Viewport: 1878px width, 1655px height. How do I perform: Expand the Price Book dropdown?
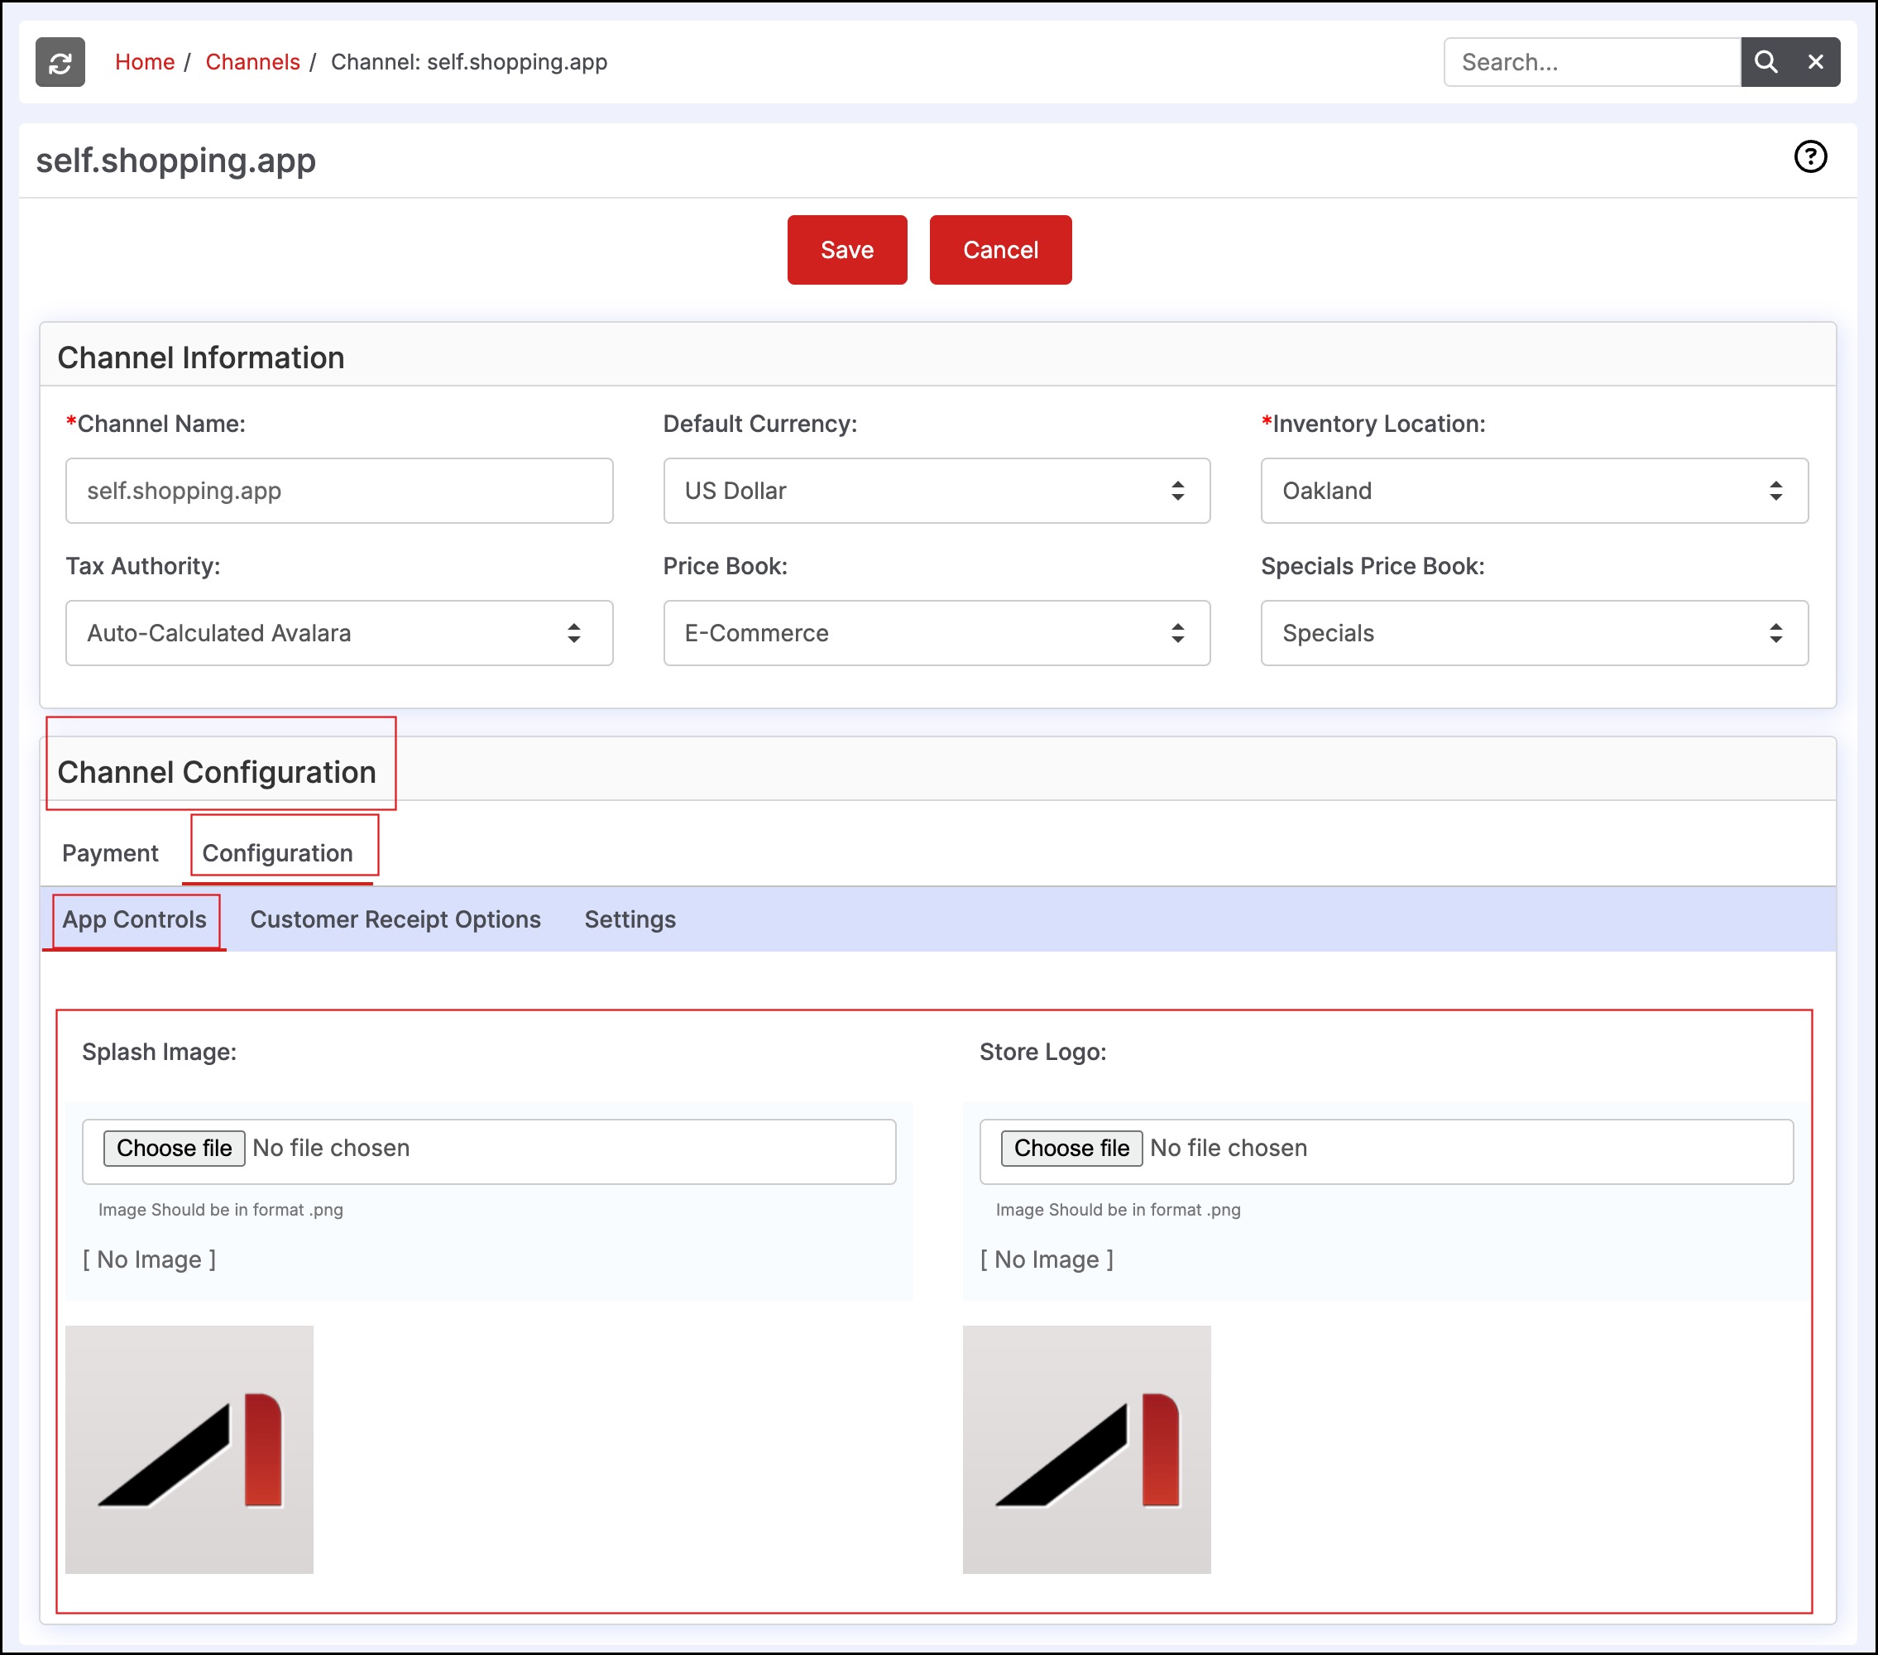[x=937, y=633]
